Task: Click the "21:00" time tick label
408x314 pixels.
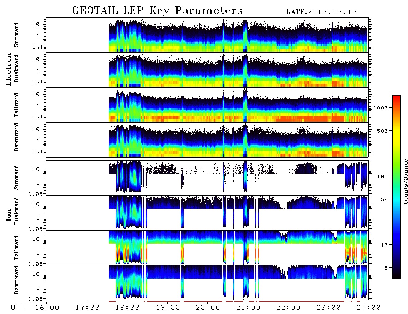Action: [248, 308]
